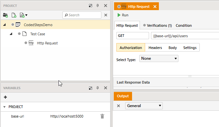Pop out the Project panel

click(x=91, y=6)
